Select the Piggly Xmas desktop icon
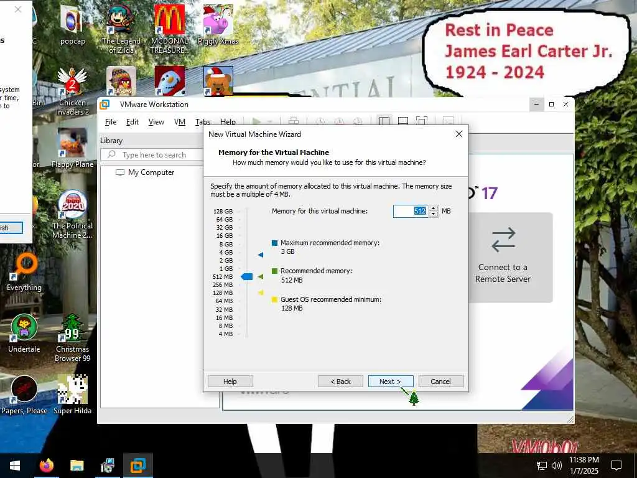Image resolution: width=637 pixels, height=478 pixels. [218, 25]
